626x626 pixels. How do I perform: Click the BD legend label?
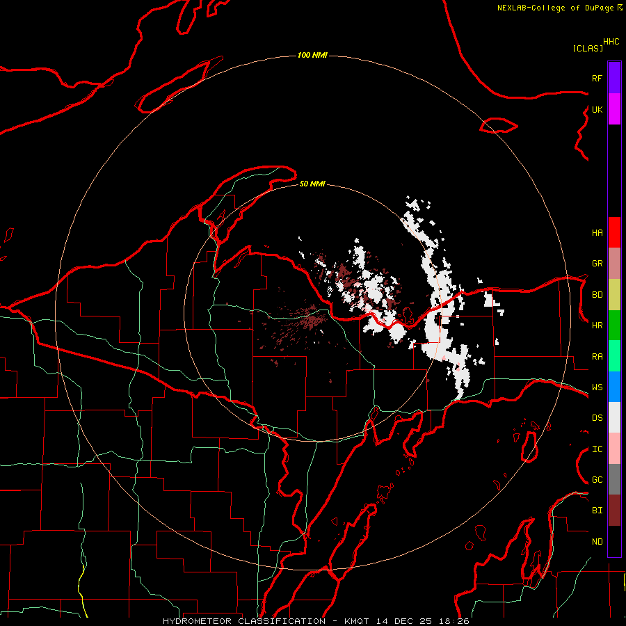(x=597, y=295)
